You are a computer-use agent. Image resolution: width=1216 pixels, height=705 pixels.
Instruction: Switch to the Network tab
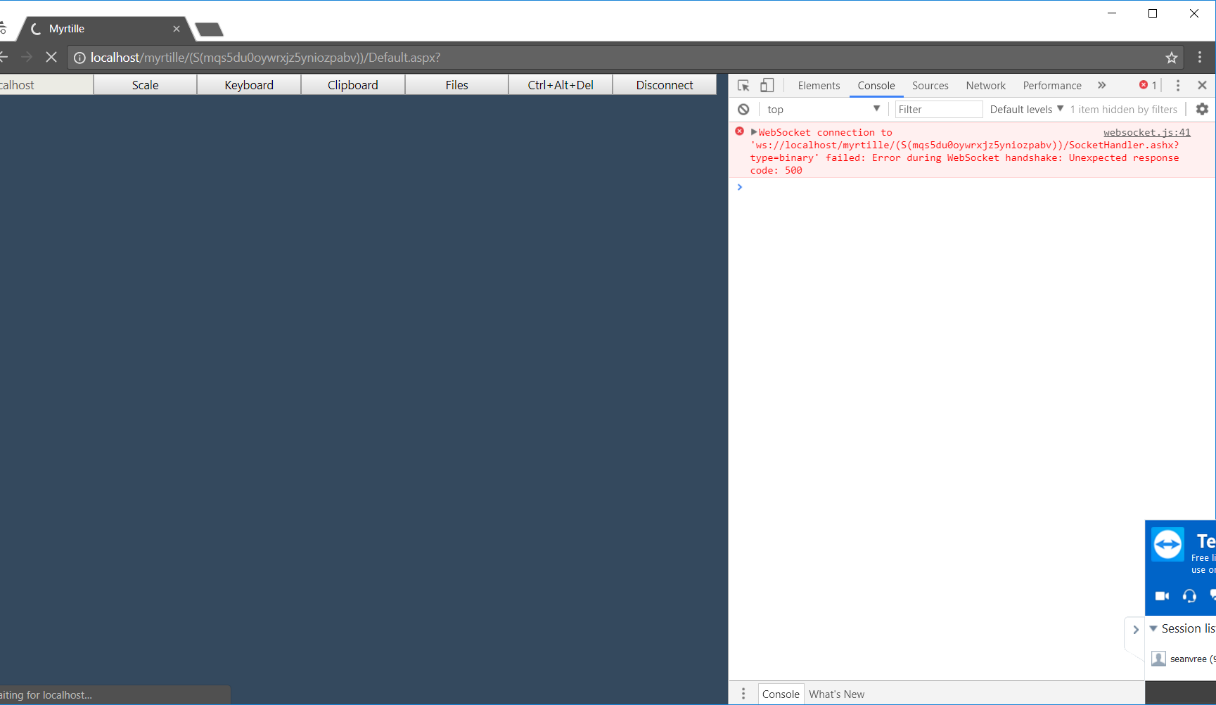click(985, 84)
